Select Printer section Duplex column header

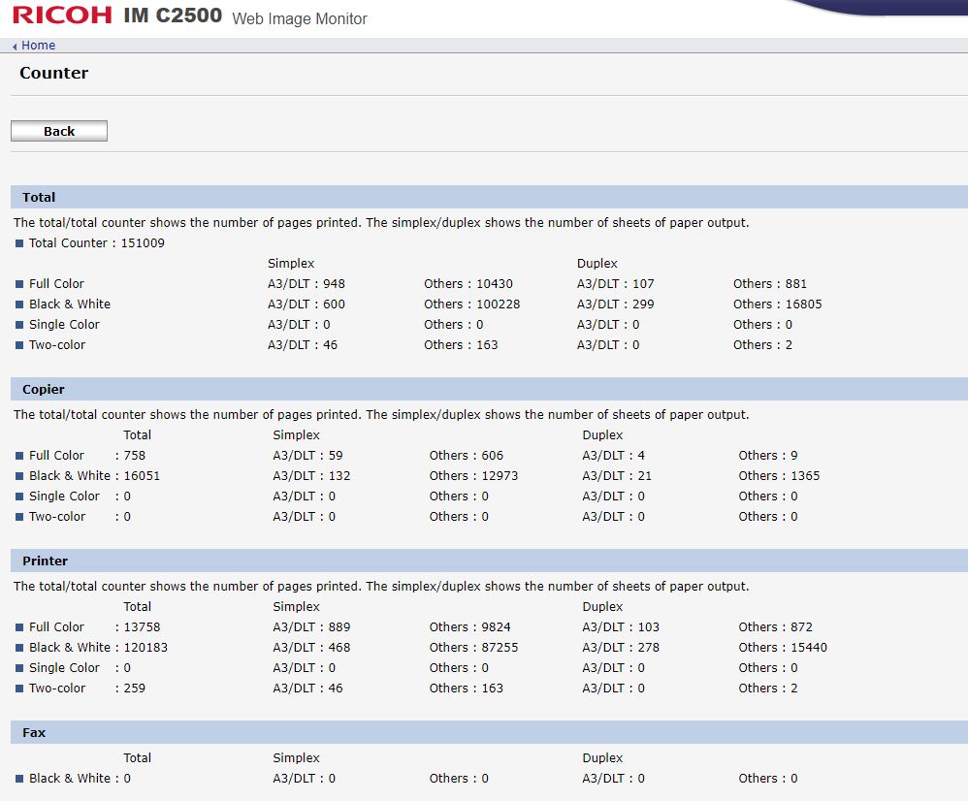(602, 606)
